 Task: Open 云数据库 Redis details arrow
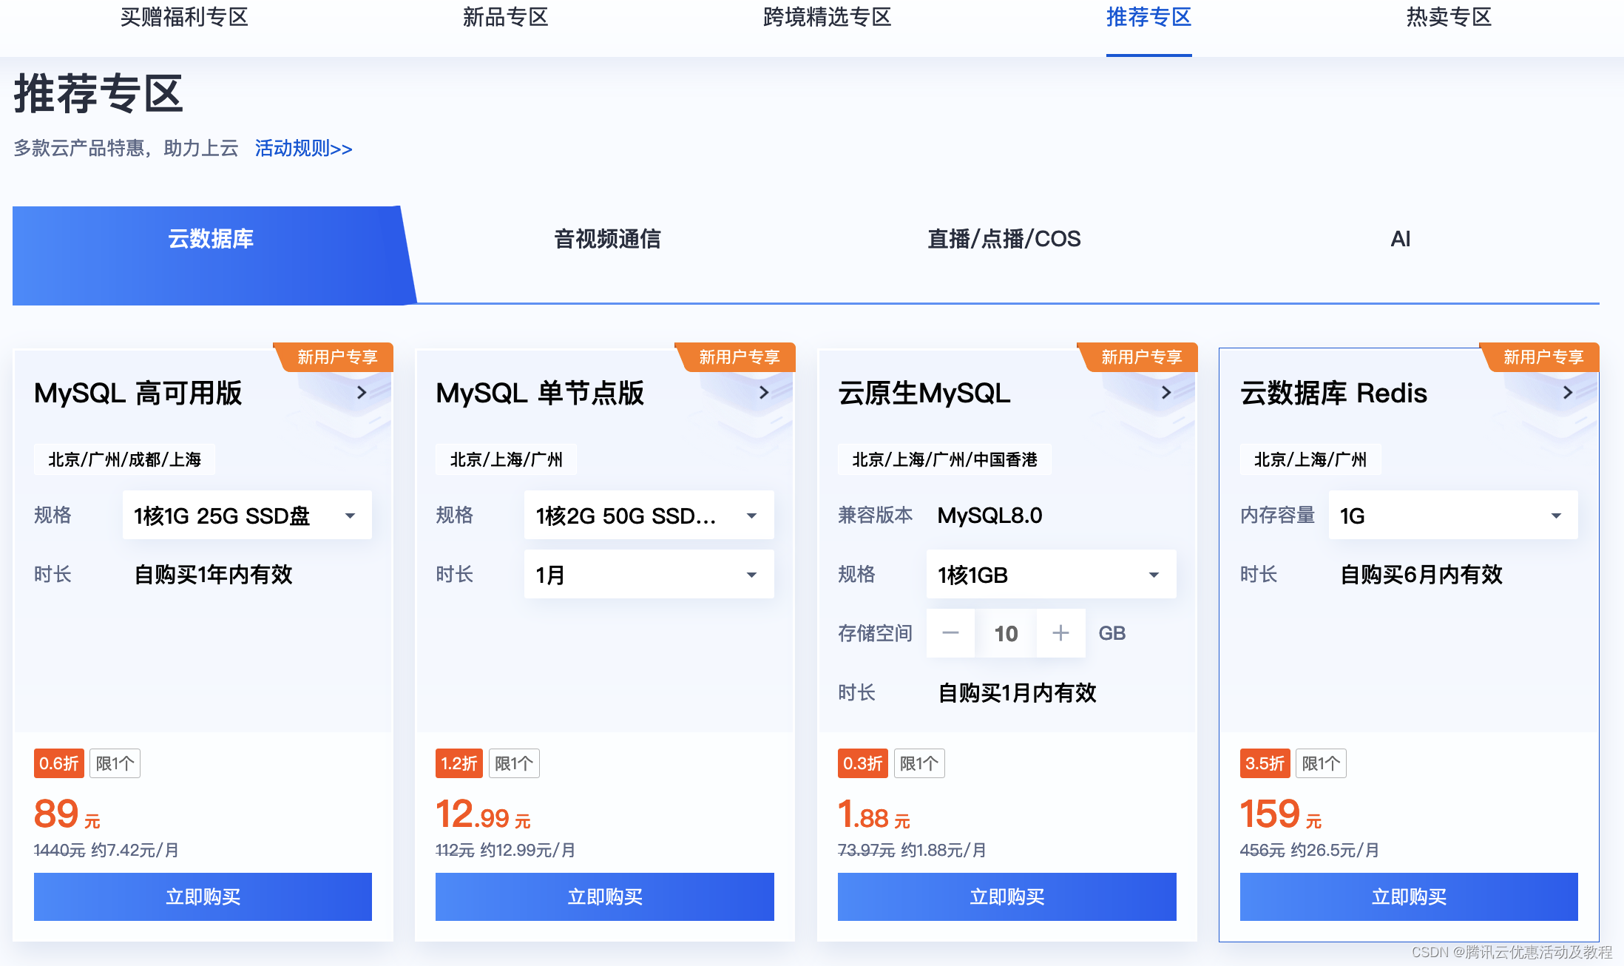point(1568,393)
